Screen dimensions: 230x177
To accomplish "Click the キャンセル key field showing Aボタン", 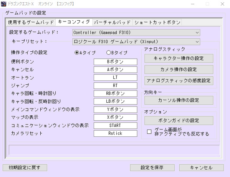I will (x=116, y=70).
